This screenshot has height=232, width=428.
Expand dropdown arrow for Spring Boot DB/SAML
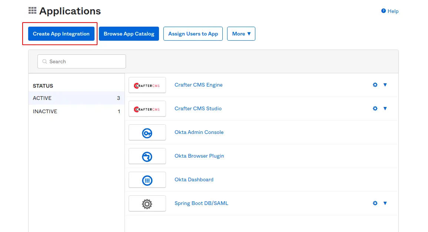(385, 203)
